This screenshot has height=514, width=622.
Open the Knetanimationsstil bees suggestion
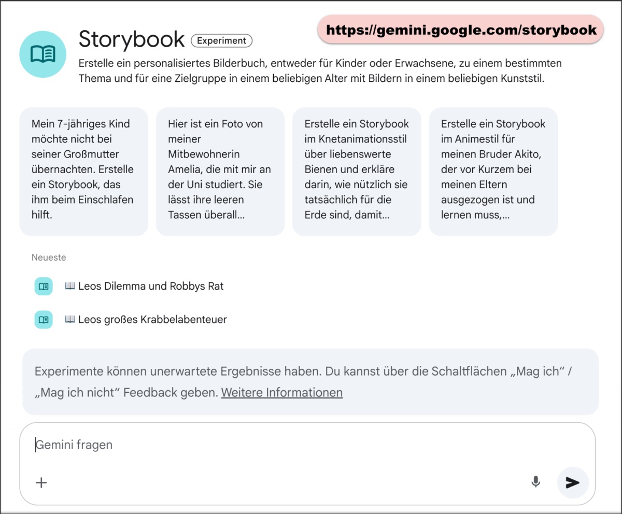point(357,171)
